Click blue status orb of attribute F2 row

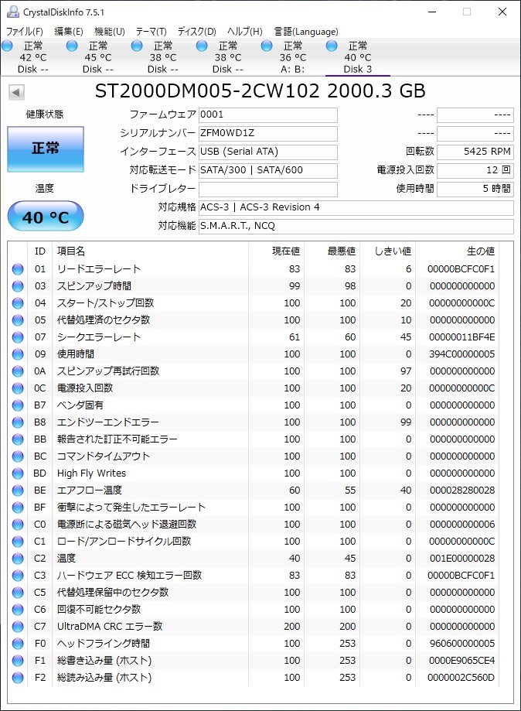click(18, 678)
